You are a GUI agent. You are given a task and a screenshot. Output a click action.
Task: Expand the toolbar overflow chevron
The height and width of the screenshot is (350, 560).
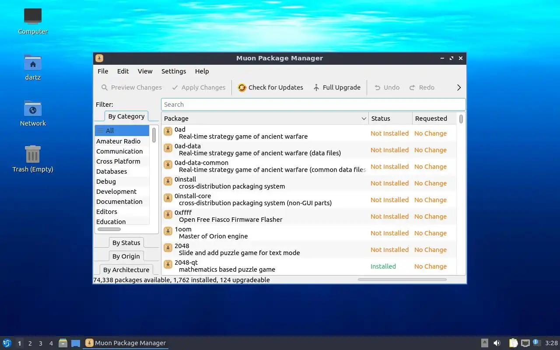pos(459,87)
